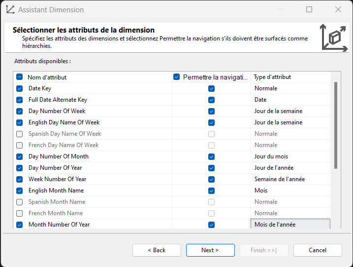Cancel the dimension wizard
This screenshot has width=353, height=267.
[318, 250]
